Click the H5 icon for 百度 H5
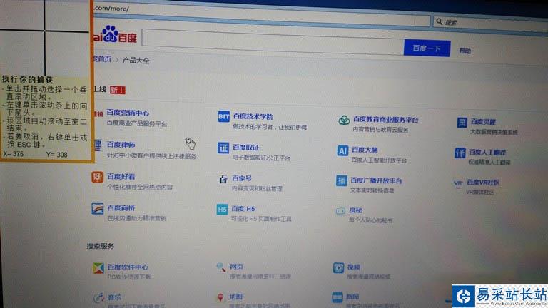548x308 pixels. coord(223,210)
